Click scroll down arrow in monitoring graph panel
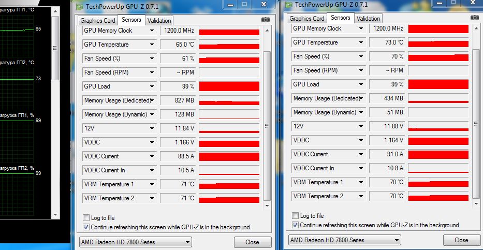 [55, 215]
